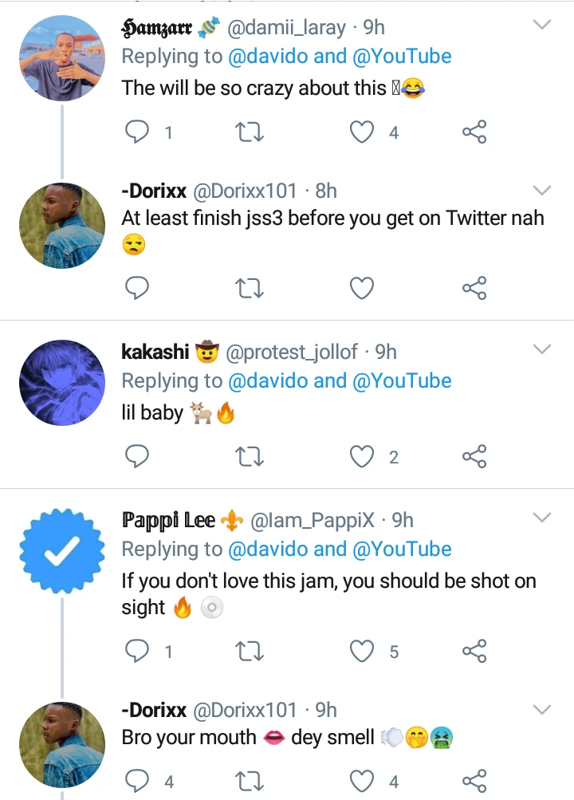This screenshot has height=800, width=574.
Task: Like Dorixx's tweet about finishing jss3
Action: [363, 287]
